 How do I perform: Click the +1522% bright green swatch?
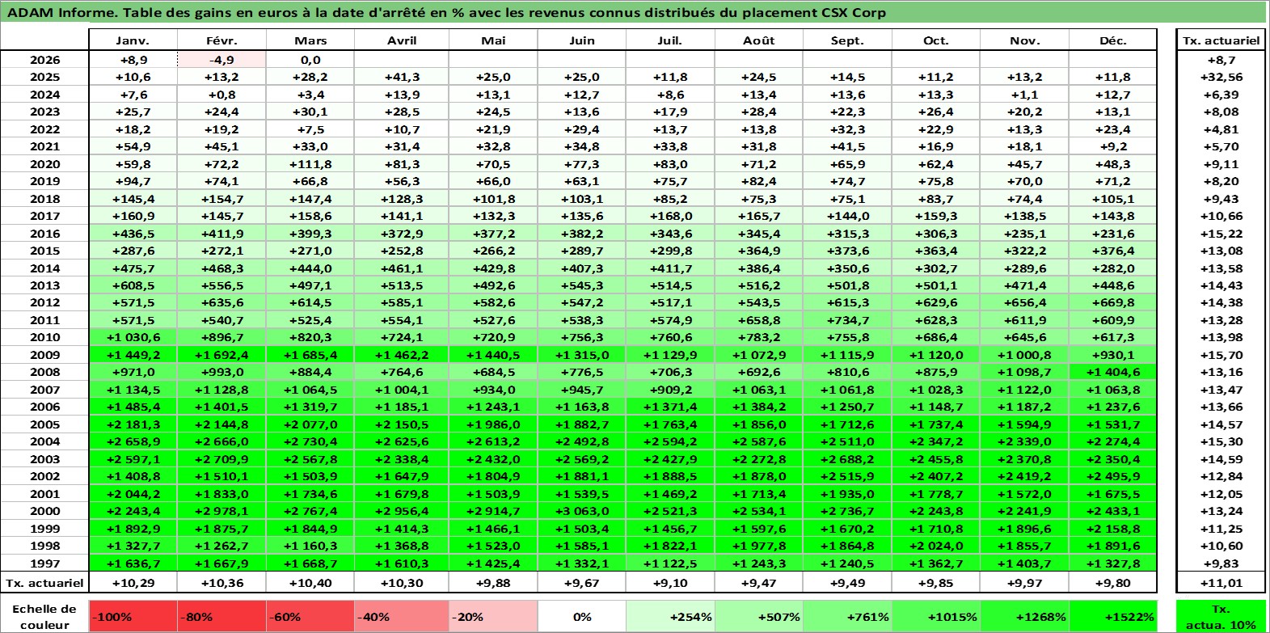[x=1113, y=616]
